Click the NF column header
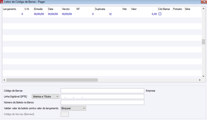Viewport: 207px width, 120px height. (x=85, y=9)
